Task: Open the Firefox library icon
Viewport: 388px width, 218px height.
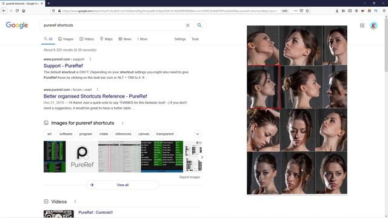Action: pyautogui.click(x=344, y=11)
